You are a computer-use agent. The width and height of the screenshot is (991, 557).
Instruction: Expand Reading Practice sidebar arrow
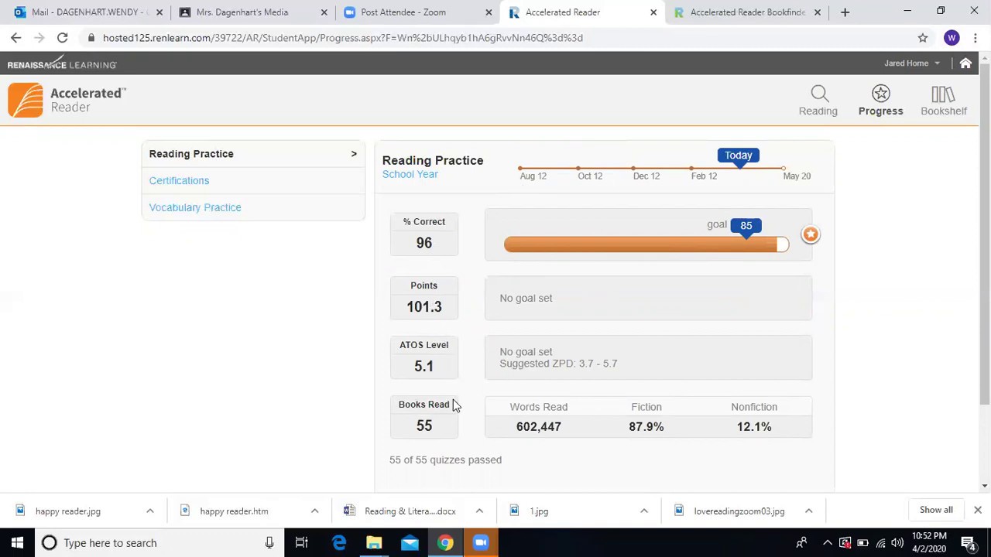[x=354, y=154]
